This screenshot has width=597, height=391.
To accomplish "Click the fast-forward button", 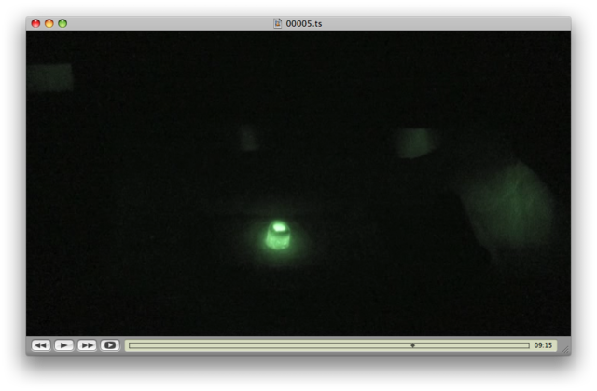I will (87, 345).
